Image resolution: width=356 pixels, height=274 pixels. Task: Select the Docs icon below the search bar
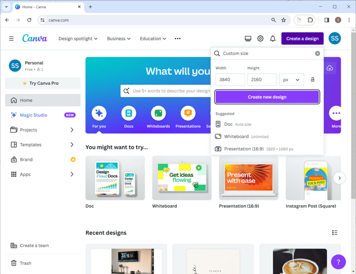pos(129,113)
